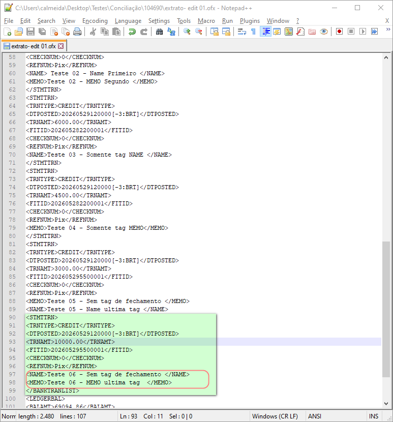Click the vertical scrollbar down arrow
393x422 pixels.
point(386,403)
